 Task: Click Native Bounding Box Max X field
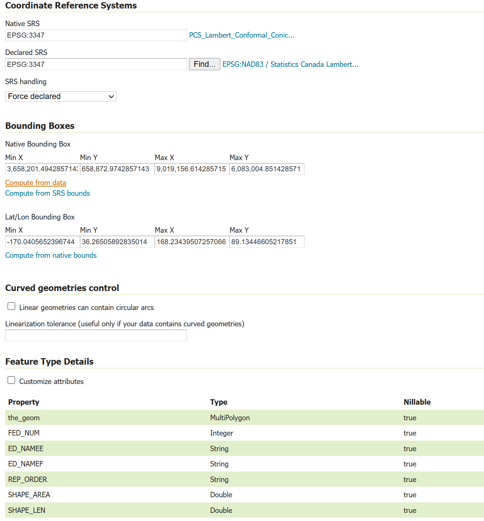tap(192, 169)
